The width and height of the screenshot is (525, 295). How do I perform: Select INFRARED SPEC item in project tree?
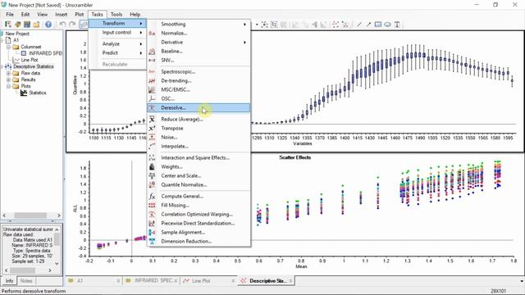tap(41, 53)
